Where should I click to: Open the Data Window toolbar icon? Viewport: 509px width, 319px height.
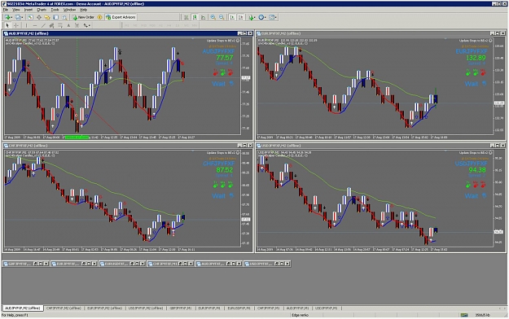(38, 17)
